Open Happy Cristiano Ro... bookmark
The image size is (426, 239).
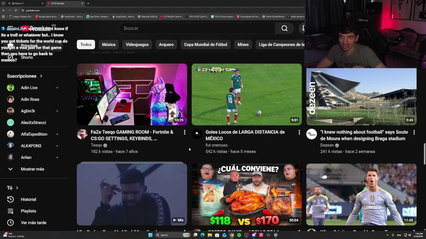[21, 17]
